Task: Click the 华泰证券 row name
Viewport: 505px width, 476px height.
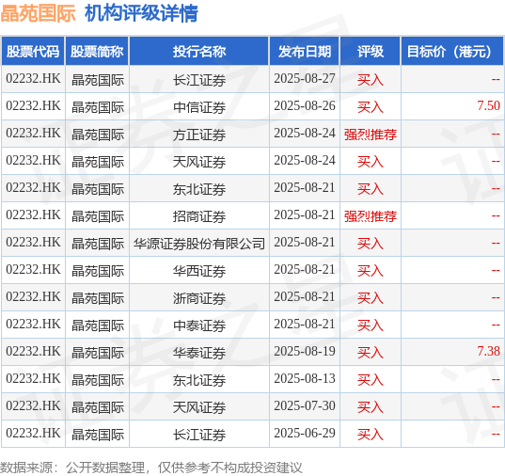Action: (x=199, y=353)
